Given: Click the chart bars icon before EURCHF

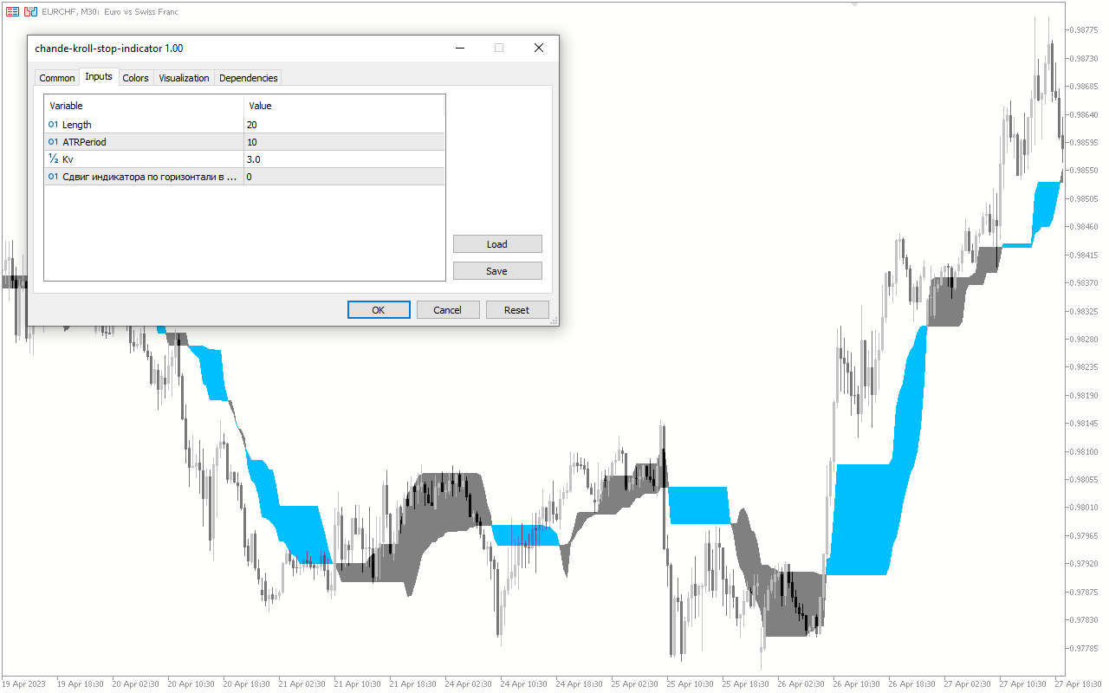Looking at the screenshot, I should coord(30,12).
